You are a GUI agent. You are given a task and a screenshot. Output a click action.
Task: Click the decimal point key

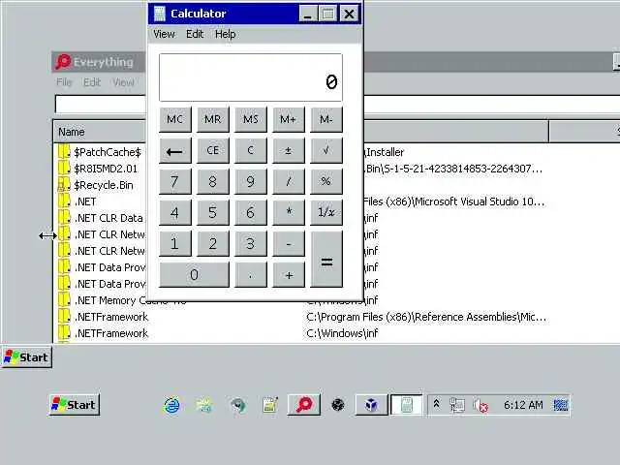point(251,275)
